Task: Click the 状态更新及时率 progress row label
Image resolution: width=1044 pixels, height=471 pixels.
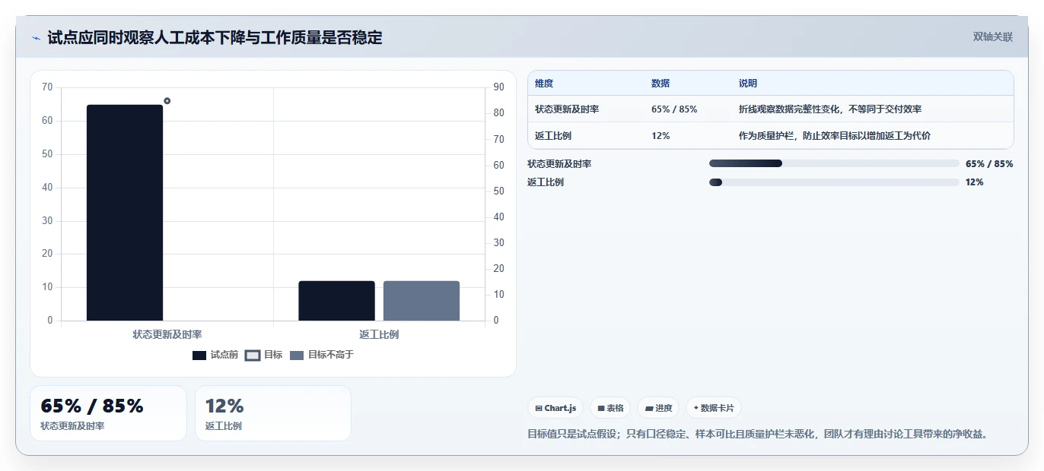Action: point(559,163)
